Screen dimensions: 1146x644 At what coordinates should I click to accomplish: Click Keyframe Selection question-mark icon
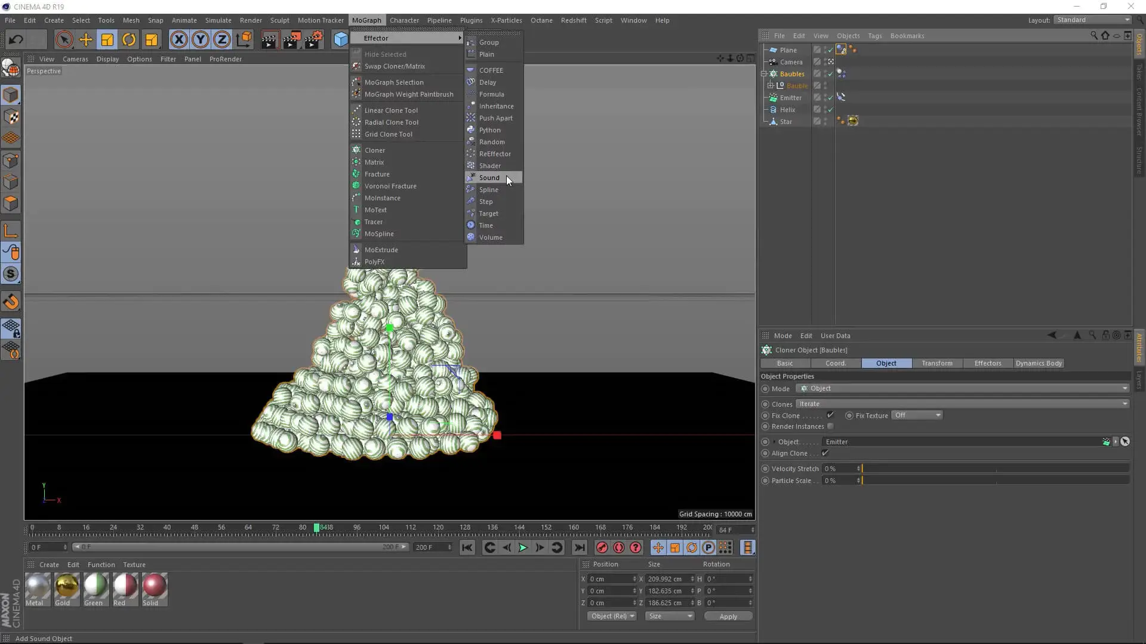point(636,547)
